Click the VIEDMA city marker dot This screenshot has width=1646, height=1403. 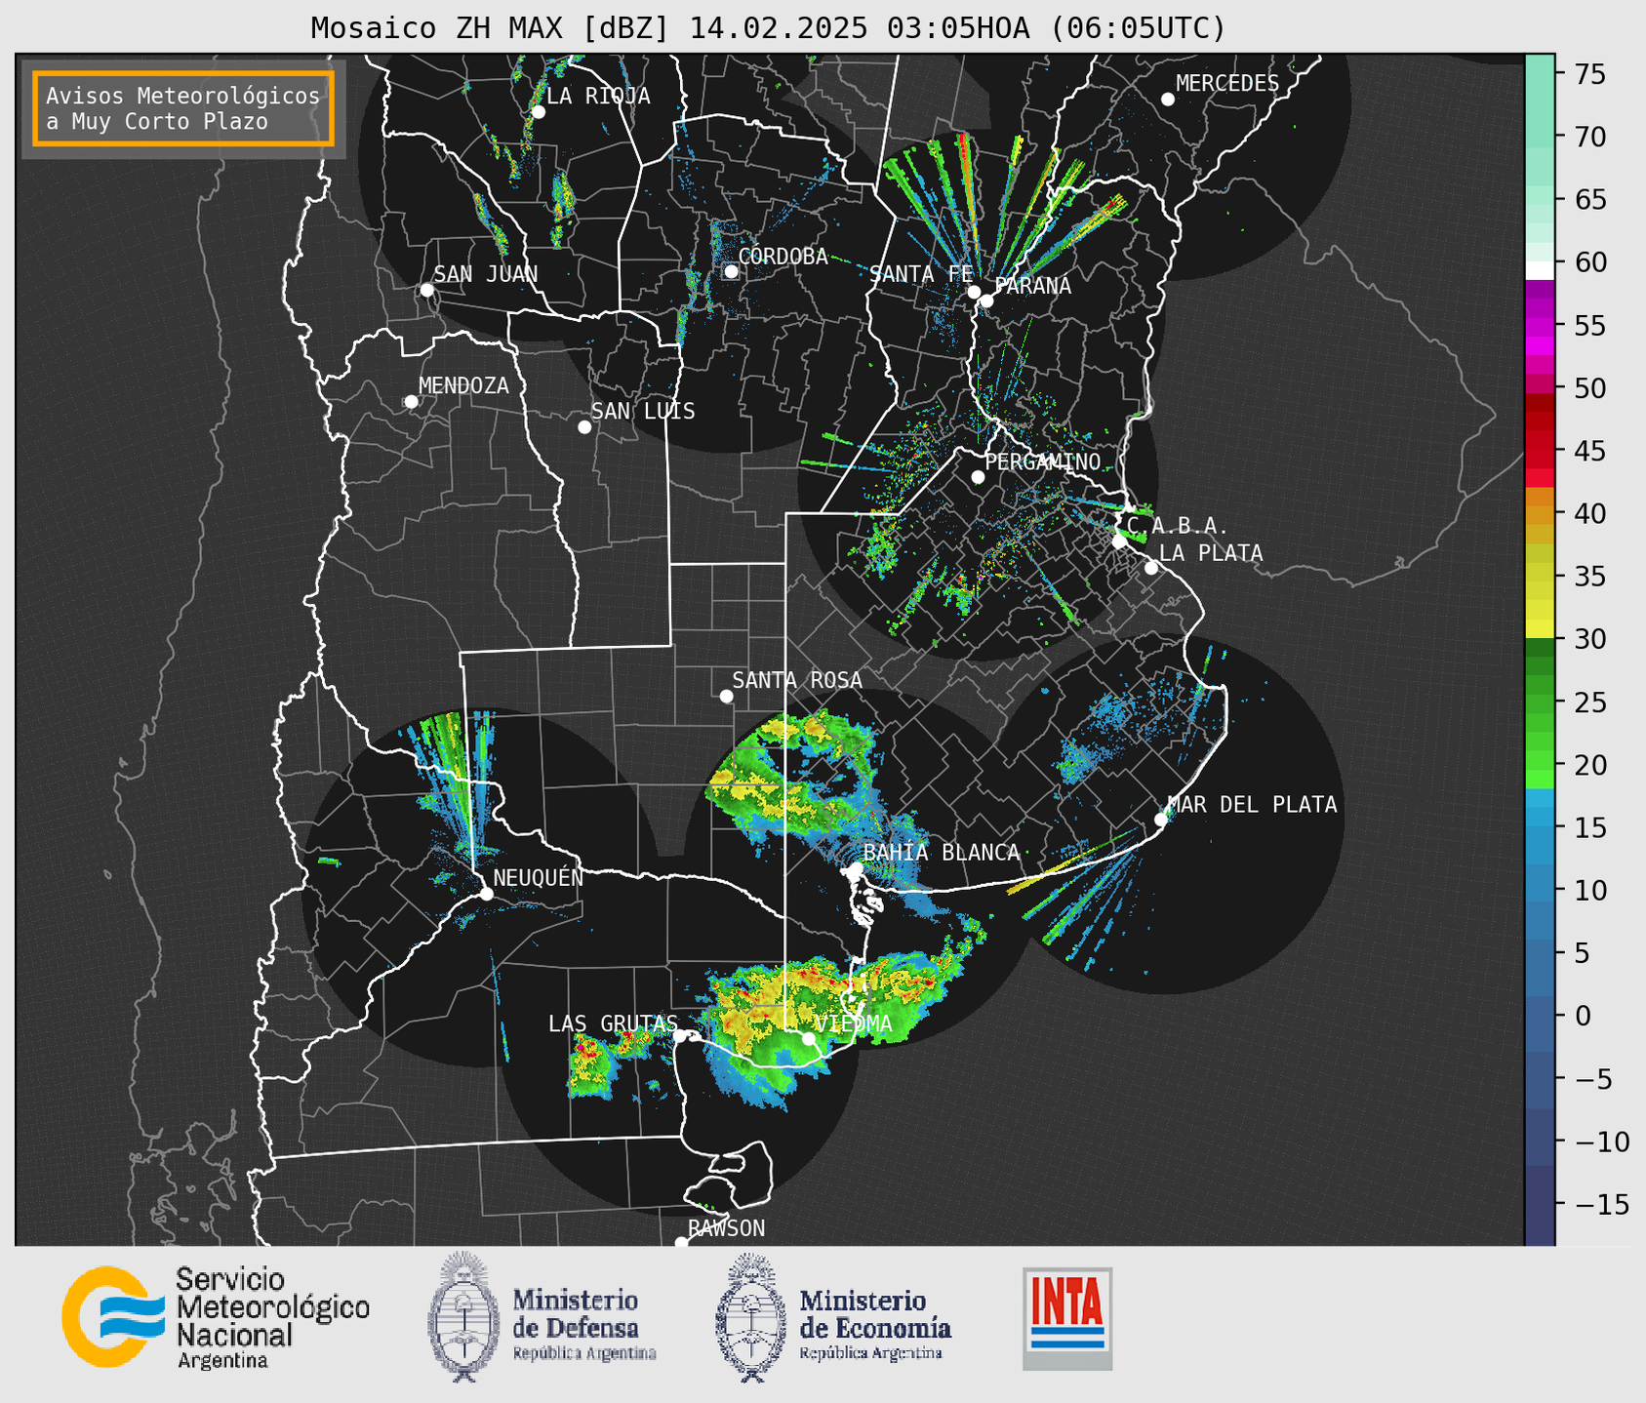point(809,1038)
